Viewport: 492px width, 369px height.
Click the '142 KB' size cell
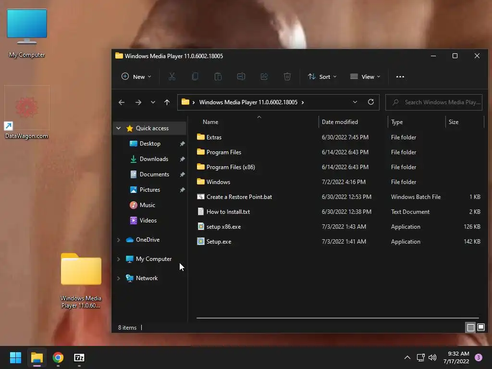pyautogui.click(x=472, y=242)
